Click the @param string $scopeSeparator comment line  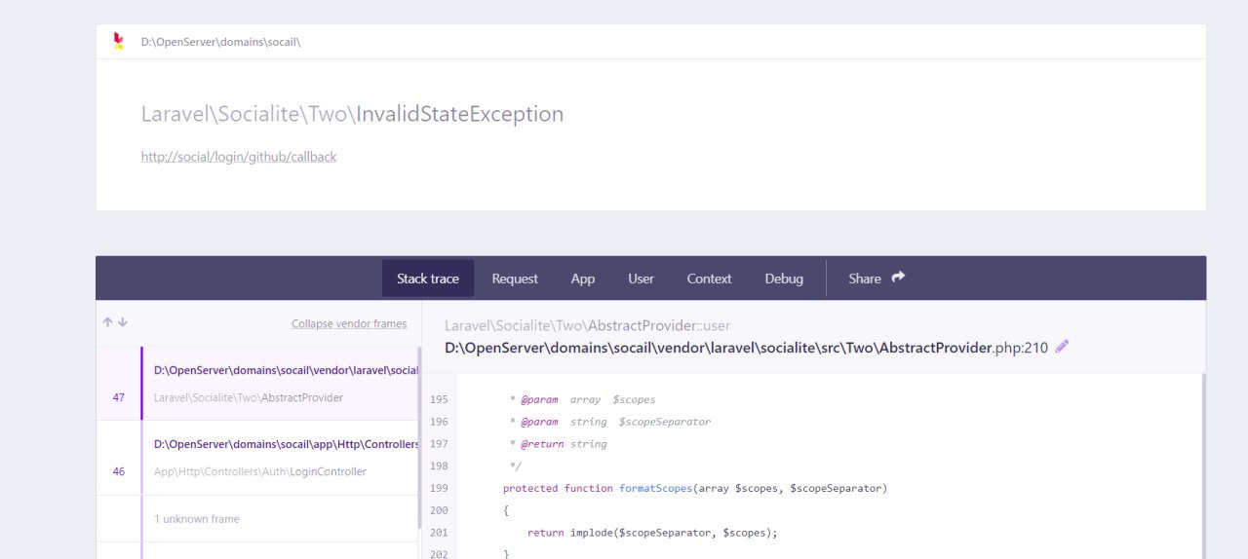(x=609, y=422)
